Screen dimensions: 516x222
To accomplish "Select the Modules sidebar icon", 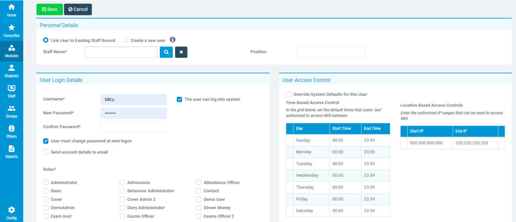I will tap(11, 50).
